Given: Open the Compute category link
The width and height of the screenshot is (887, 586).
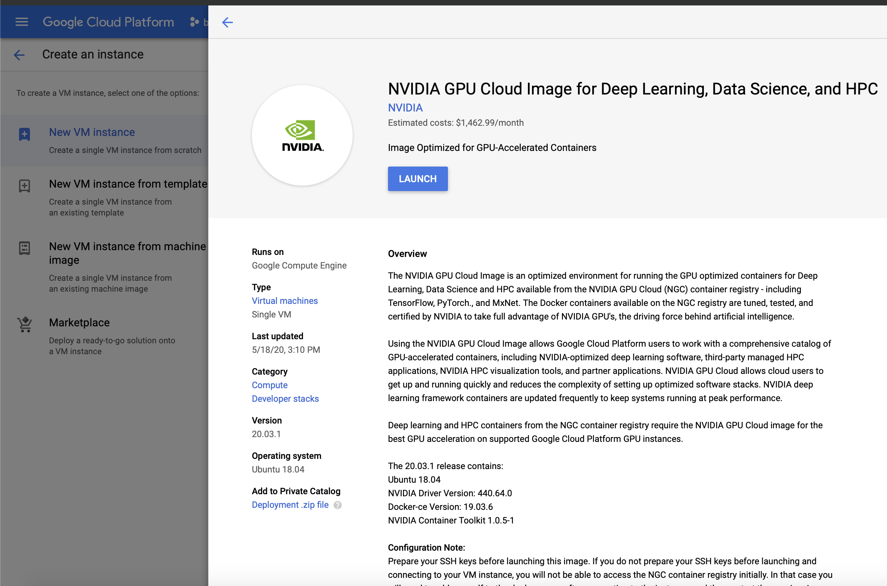Looking at the screenshot, I should pyautogui.click(x=270, y=385).
